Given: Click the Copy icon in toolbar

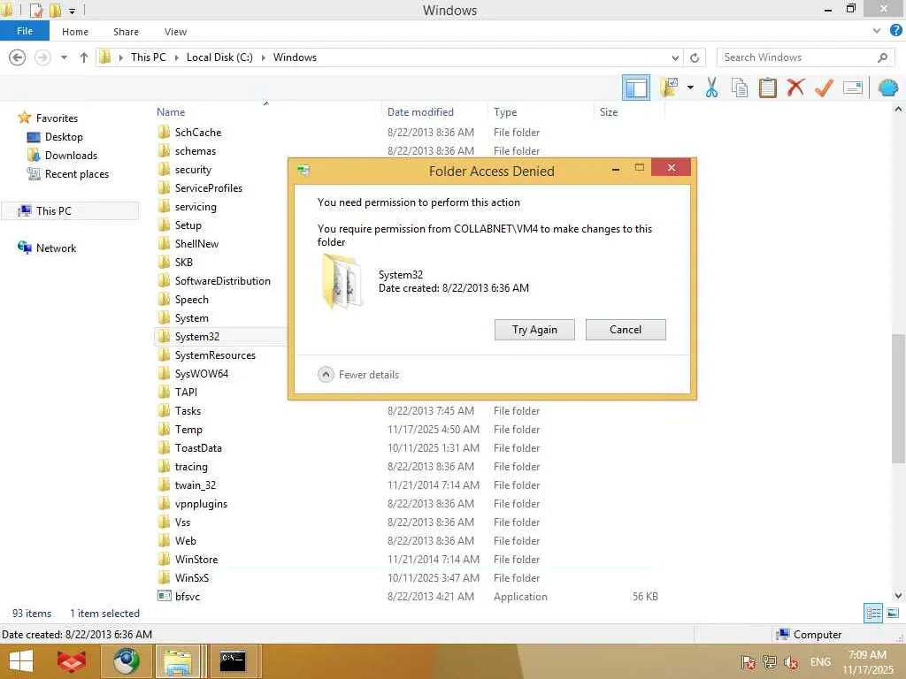Looking at the screenshot, I should tap(740, 88).
